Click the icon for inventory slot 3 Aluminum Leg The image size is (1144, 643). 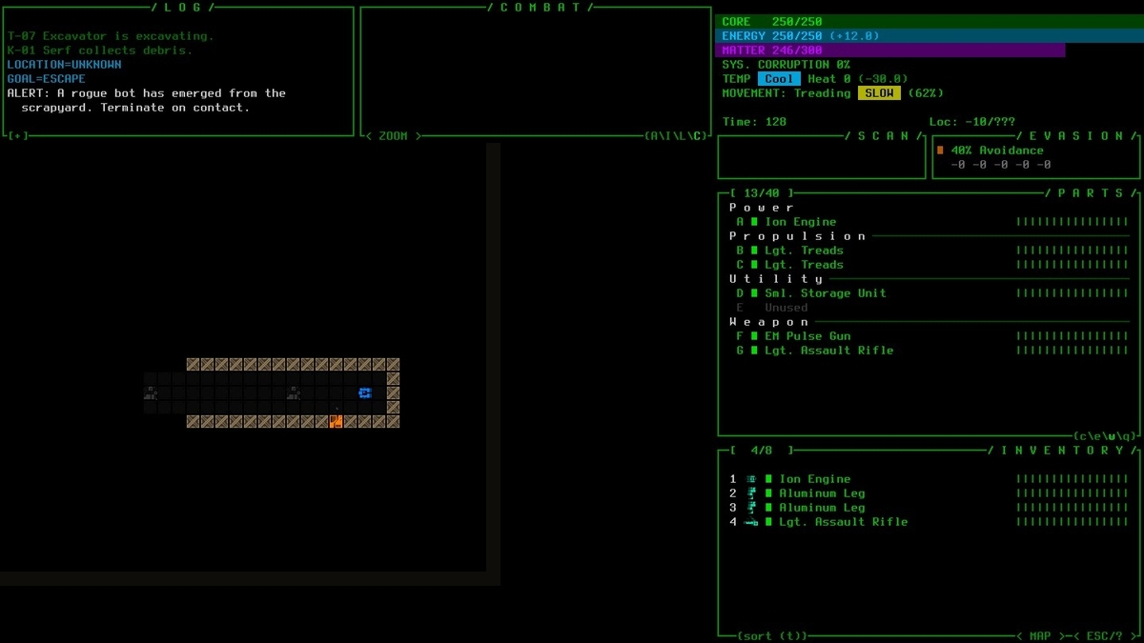(x=751, y=508)
